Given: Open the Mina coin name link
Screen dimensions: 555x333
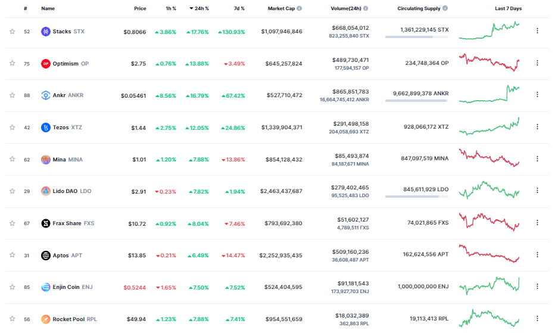Looking at the screenshot, I should click(x=60, y=160).
